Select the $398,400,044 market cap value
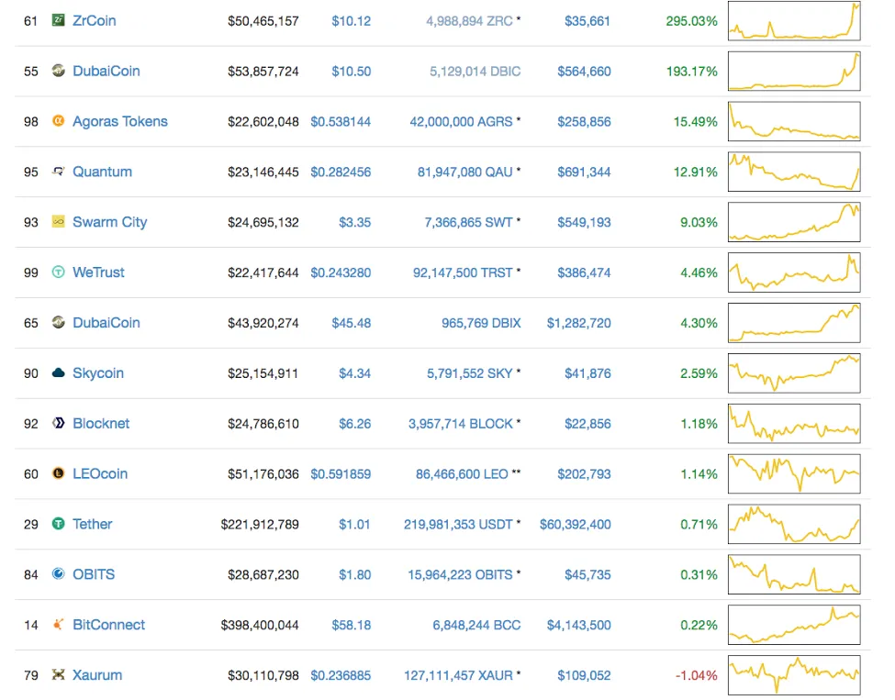Image resolution: width=895 pixels, height=700 pixels. pyautogui.click(x=260, y=625)
